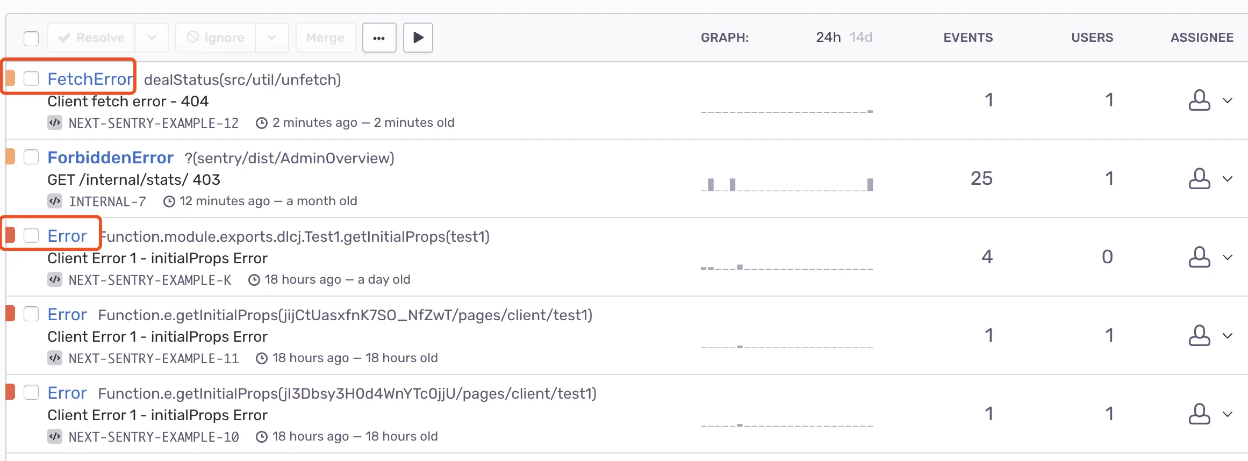Tick the ForbiddenError issue checkbox
Screen dimensions: 1248x461
pos(31,157)
